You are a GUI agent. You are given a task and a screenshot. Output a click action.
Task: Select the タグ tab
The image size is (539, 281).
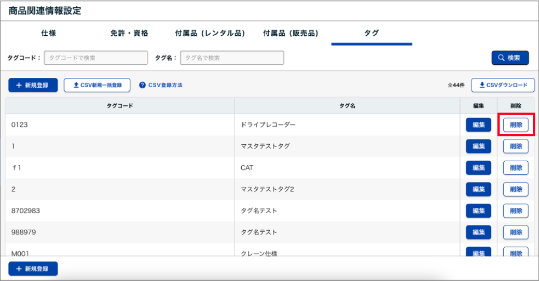pos(371,33)
